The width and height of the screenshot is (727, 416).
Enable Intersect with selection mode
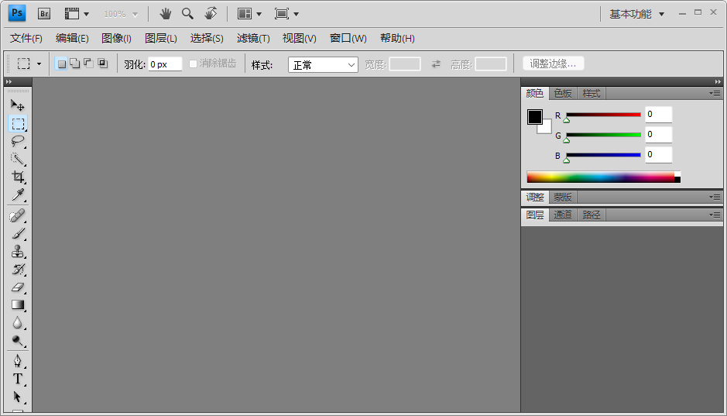click(102, 64)
